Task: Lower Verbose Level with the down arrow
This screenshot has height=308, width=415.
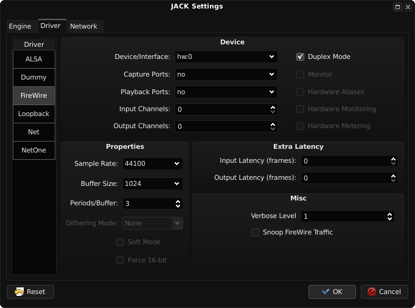Action: coord(389,219)
